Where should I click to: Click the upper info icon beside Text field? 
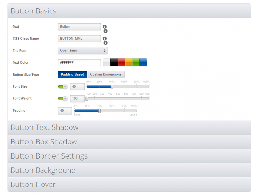coord(105,27)
